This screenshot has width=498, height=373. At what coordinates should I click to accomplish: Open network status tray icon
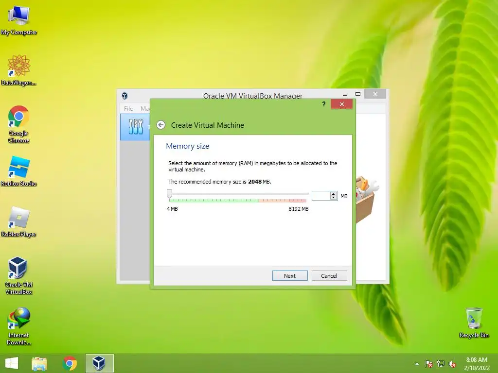(x=441, y=364)
